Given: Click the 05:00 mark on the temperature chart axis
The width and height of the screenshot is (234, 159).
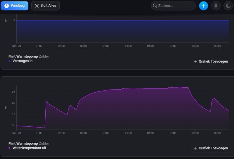Looking at the screenshot, I should [x=128, y=133].
